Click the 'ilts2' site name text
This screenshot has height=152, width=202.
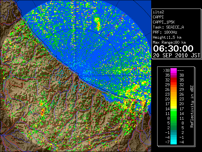[x=158, y=12]
